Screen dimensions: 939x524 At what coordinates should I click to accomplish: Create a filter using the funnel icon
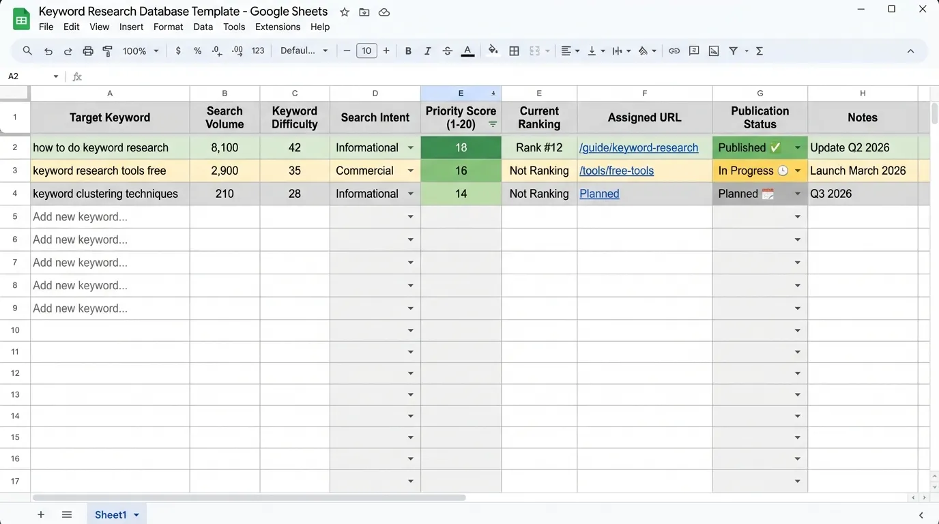(x=732, y=50)
